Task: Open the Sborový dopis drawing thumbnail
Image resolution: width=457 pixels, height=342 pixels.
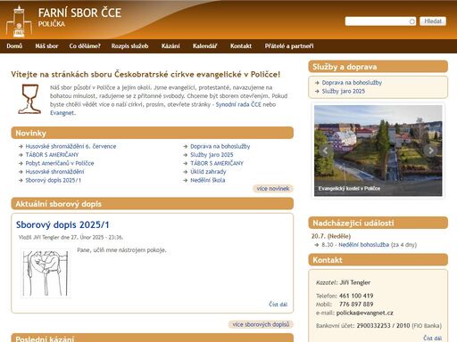Action: click(46, 273)
